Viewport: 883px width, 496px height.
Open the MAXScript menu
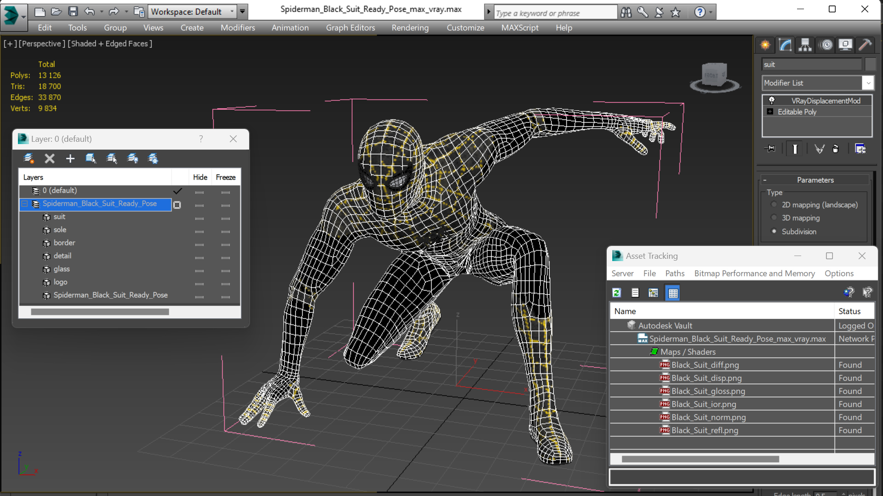[x=520, y=28]
